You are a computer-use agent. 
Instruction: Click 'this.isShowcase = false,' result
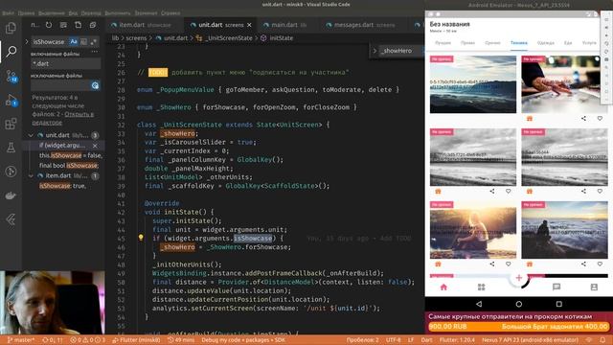[x=70, y=155]
